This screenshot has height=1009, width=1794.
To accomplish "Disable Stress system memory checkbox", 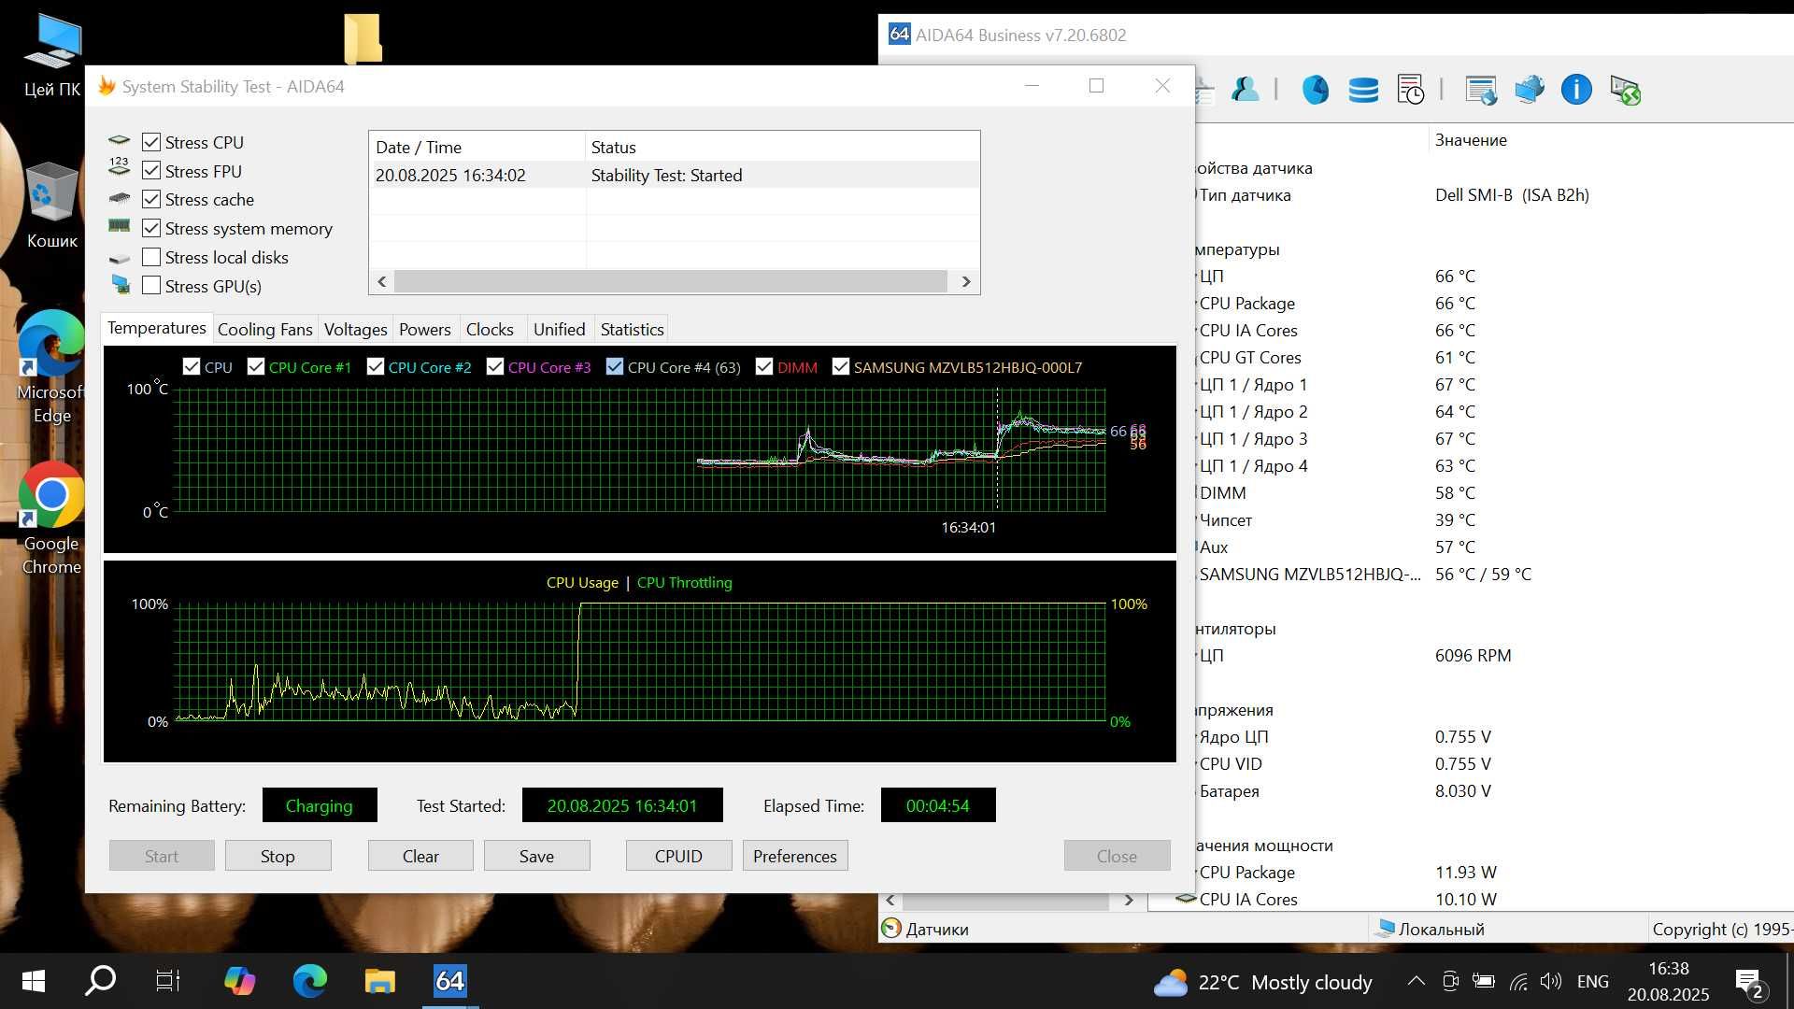I will (x=151, y=228).
